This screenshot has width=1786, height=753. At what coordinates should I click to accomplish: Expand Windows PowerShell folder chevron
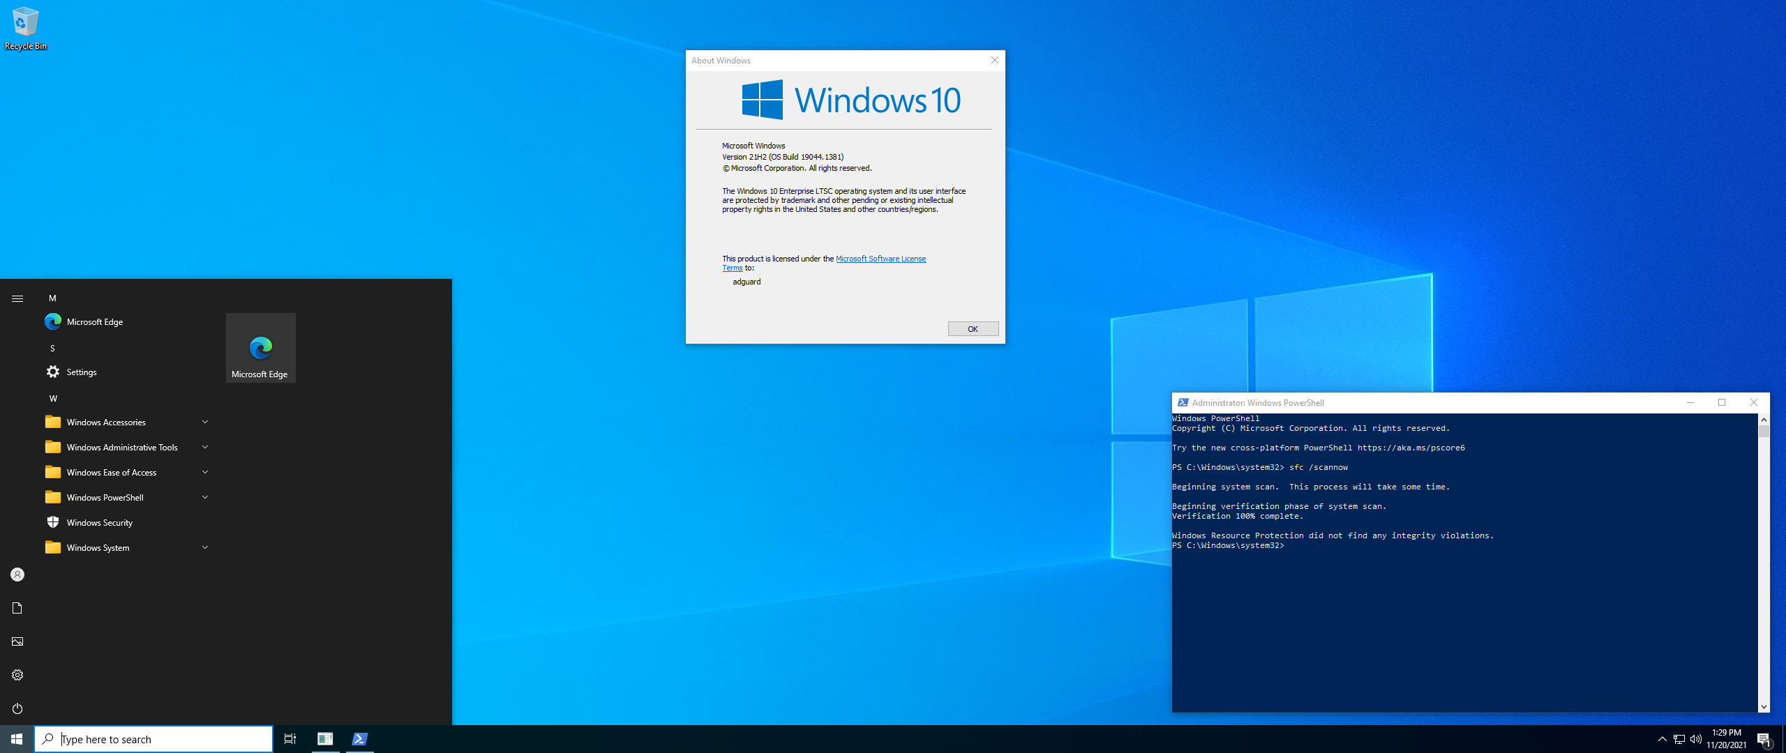pos(205,497)
